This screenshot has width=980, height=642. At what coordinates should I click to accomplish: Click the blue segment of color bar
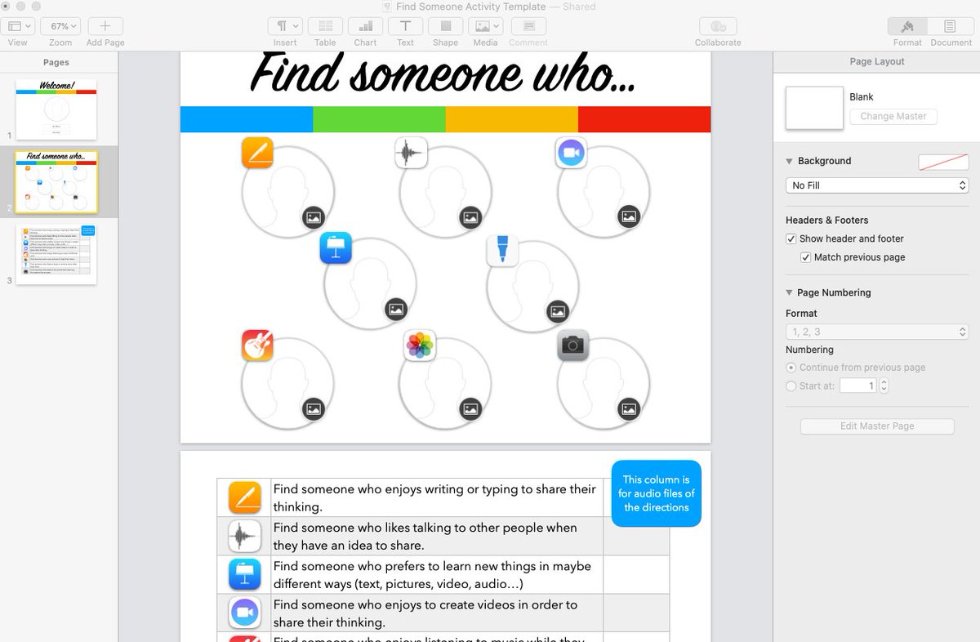tap(247, 119)
